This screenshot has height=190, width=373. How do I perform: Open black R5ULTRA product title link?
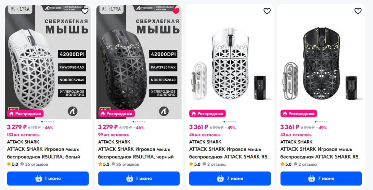(x=136, y=153)
